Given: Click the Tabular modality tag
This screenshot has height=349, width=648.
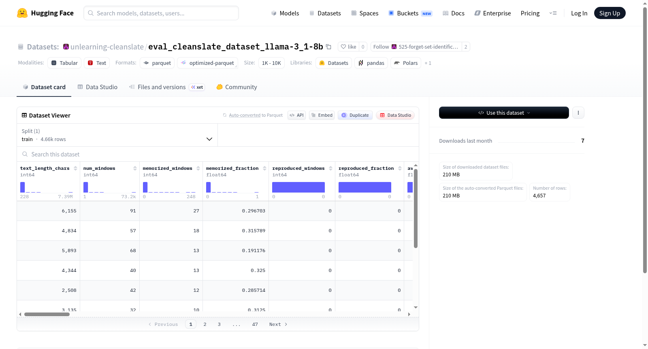Looking at the screenshot, I should [x=64, y=63].
